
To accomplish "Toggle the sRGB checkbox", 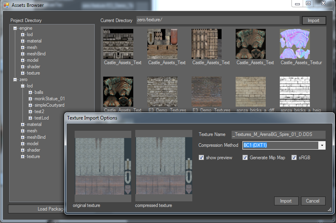I will point(294,158).
